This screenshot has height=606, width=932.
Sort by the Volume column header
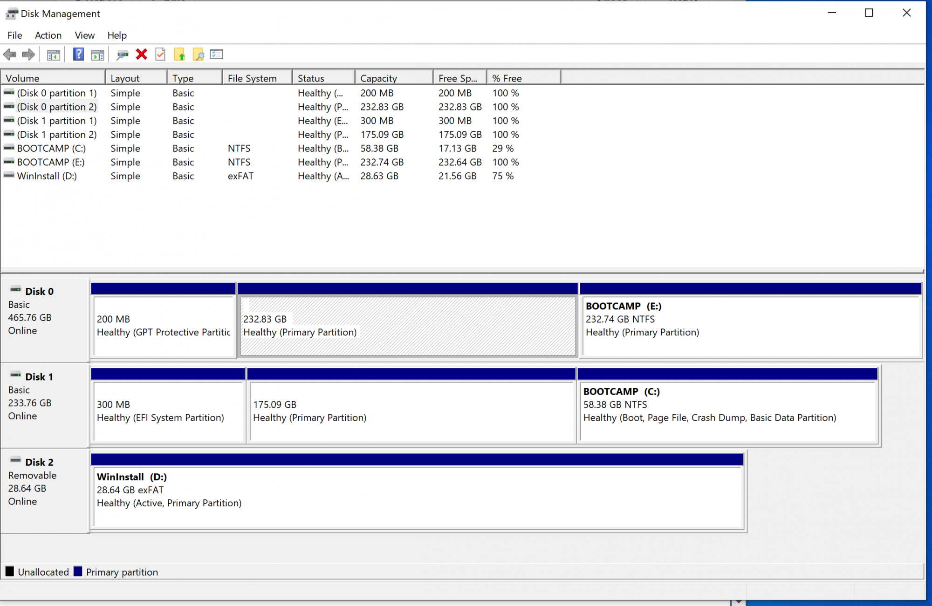tap(53, 78)
